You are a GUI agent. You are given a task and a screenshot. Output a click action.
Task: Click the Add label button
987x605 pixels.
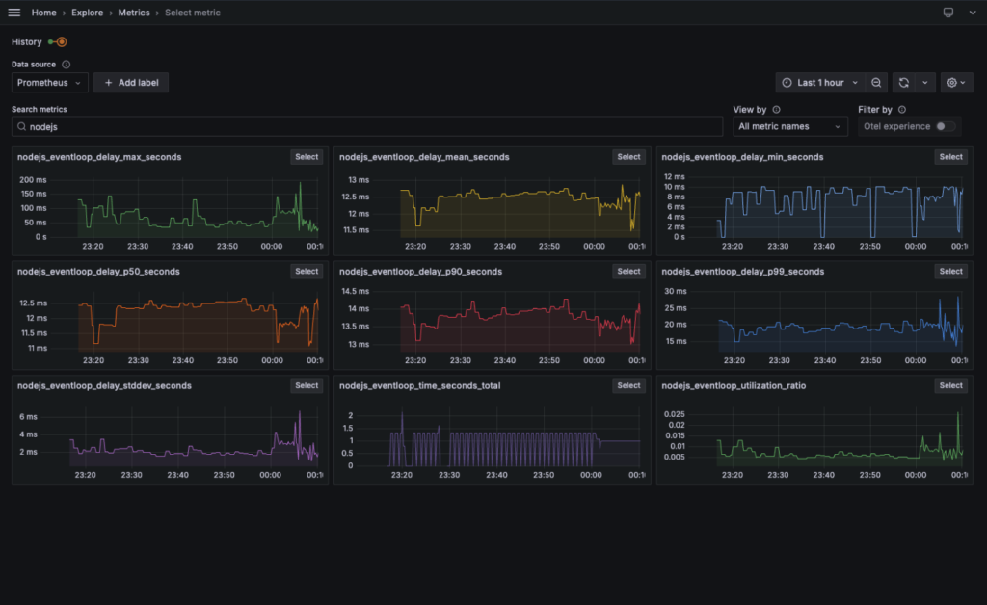pos(131,83)
